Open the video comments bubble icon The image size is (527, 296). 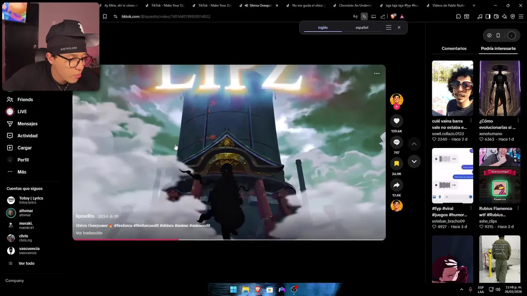point(396,142)
